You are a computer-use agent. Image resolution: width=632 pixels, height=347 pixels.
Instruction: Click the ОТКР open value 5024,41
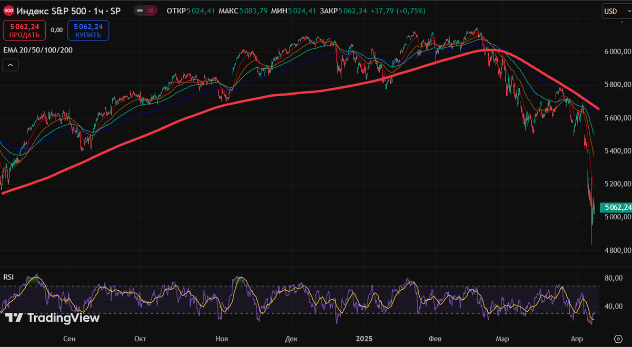click(200, 11)
